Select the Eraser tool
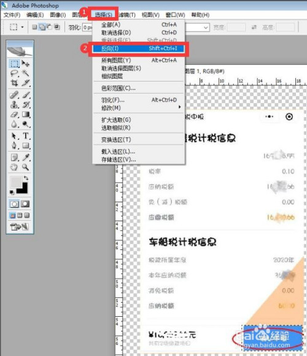 [x=14, y=114]
